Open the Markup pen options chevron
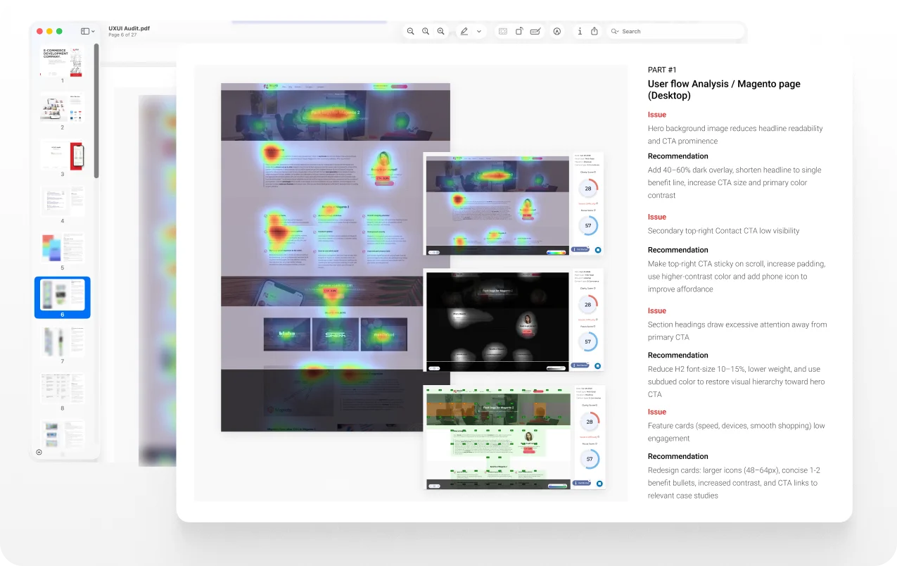 479,31
